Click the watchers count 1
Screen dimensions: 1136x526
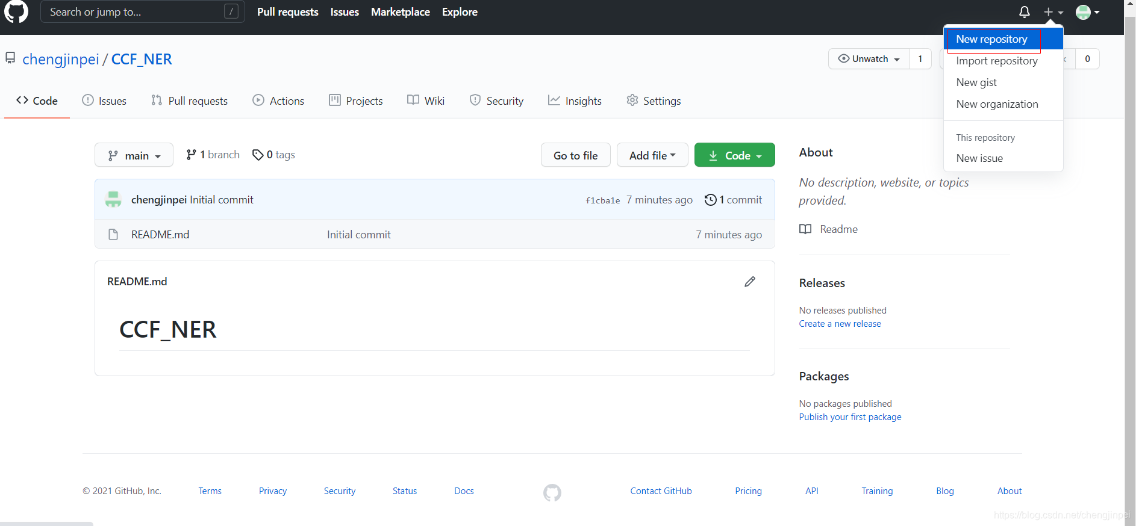point(920,59)
